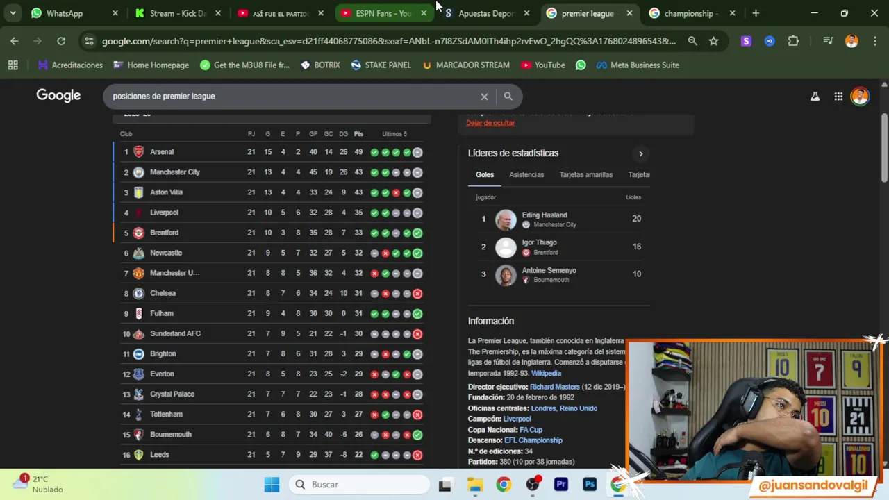Go to the Google home logo
Screen dimensions: 889x500
click(58, 95)
